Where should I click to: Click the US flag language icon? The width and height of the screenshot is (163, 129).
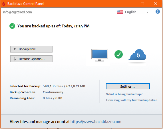point(120,12)
